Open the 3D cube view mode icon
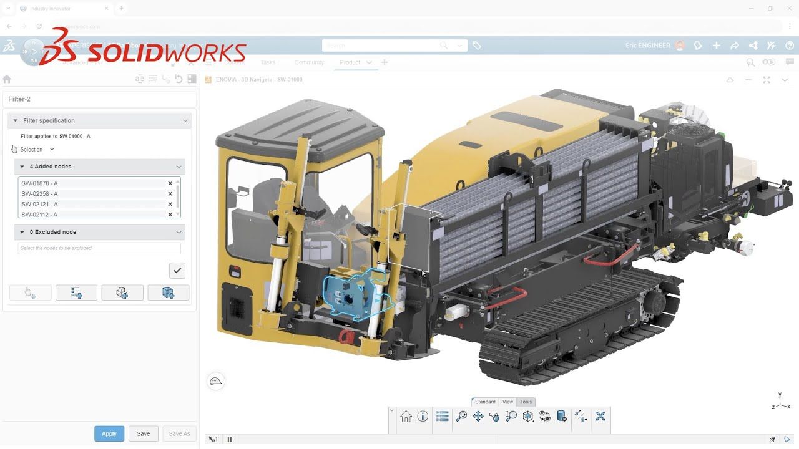799x449 pixels. tap(527, 417)
